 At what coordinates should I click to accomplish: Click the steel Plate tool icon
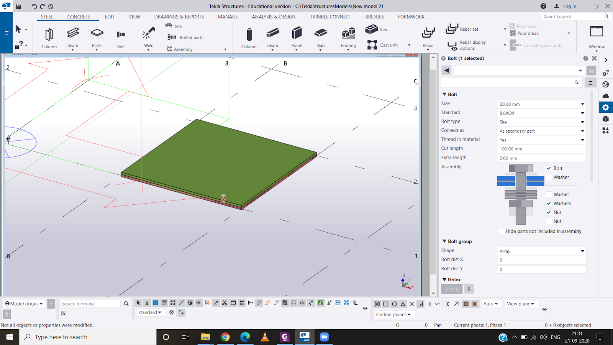point(97,34)
